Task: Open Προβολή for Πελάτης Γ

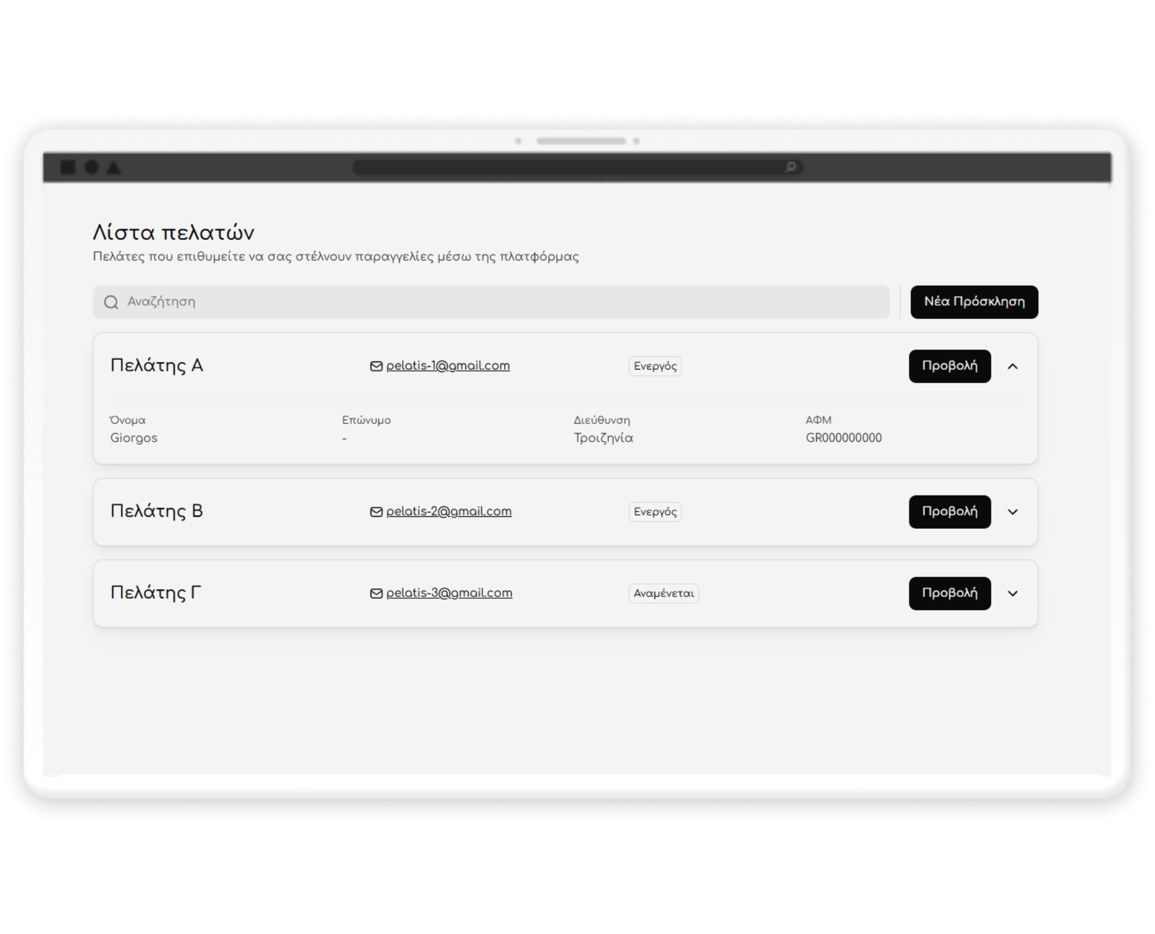Action: coord(949,593)
